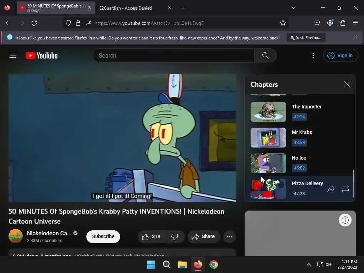This screenshot has height=273, width=364.
Task: Jump to The Imposter chapter thumbnail
Action: [268, 112]
